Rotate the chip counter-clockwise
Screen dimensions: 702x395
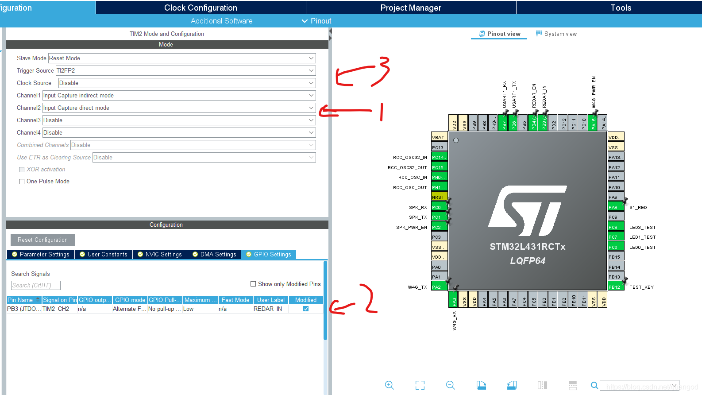(x=512, y=385)
